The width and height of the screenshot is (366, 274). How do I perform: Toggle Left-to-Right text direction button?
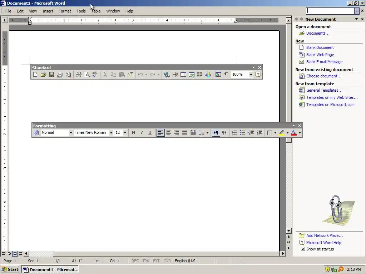(216, 133)
